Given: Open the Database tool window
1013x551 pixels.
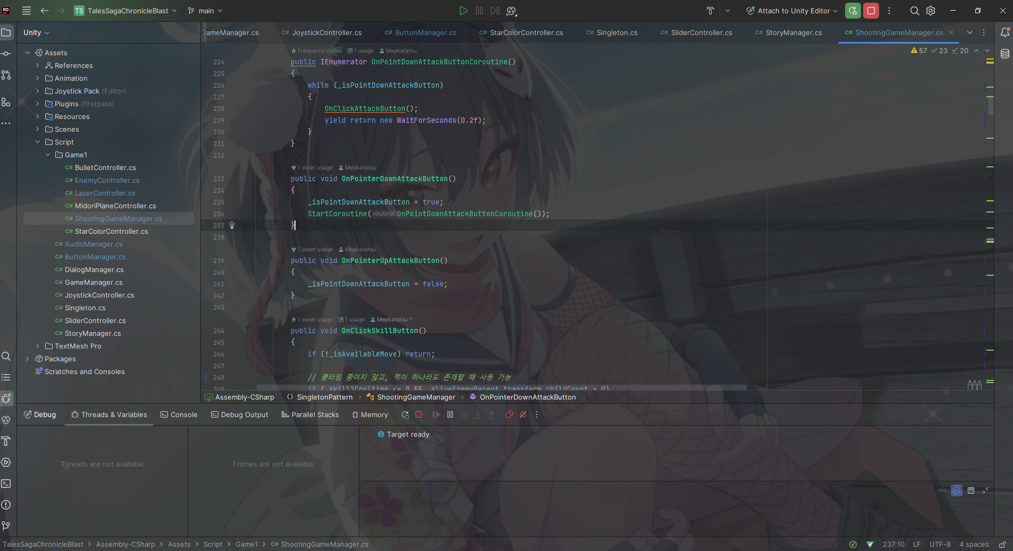Looking at the screenshot, I should point(1005,54).
